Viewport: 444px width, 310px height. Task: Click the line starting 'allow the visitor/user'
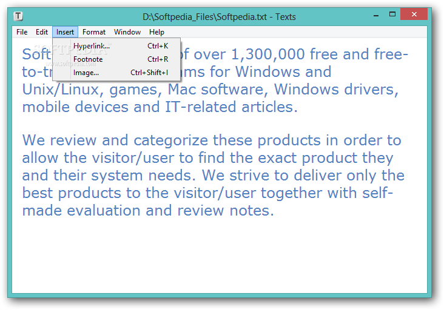tap(208, 158)
